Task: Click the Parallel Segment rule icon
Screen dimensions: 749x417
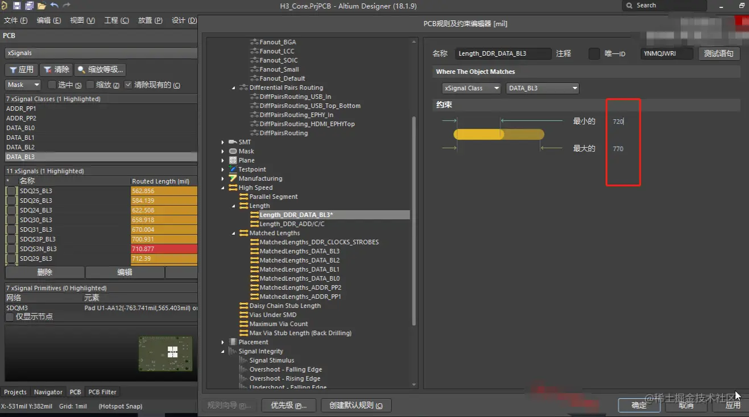Action: point(243,197)
